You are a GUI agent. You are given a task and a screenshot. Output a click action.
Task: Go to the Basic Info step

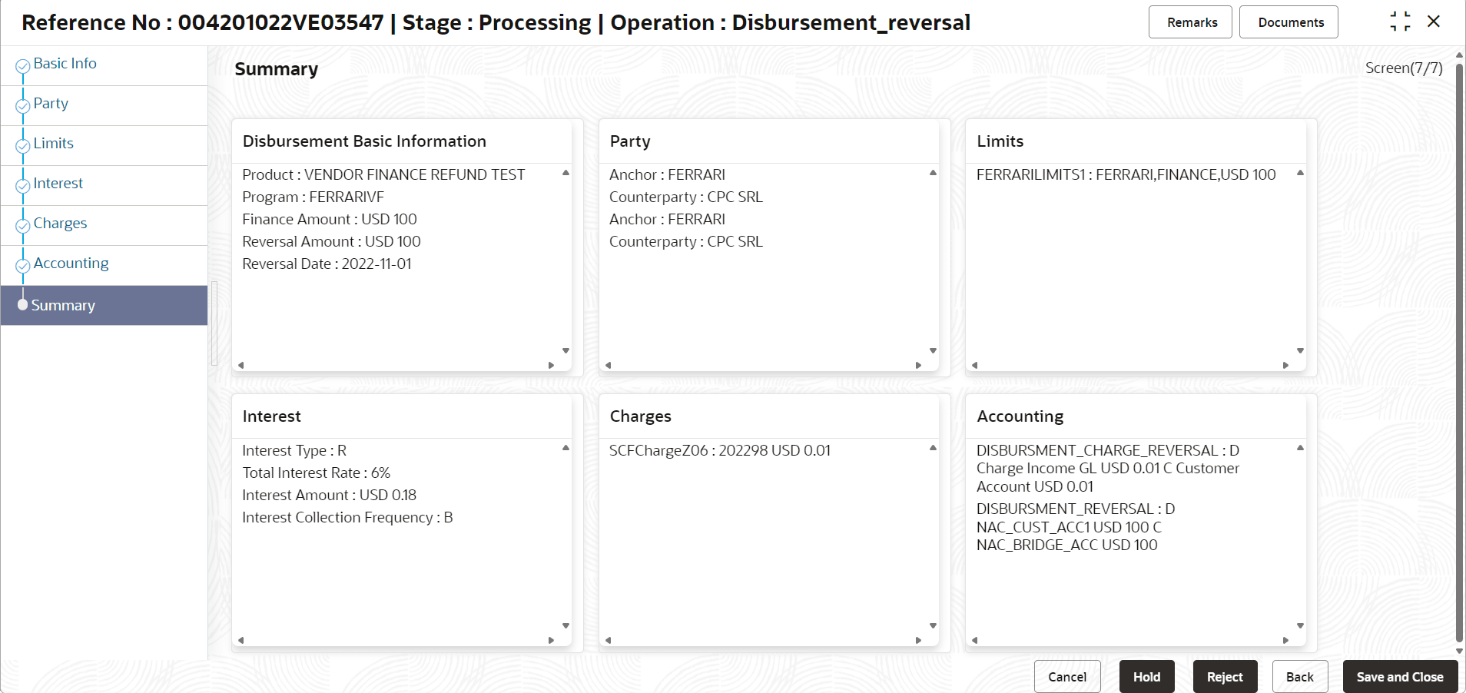65,64
